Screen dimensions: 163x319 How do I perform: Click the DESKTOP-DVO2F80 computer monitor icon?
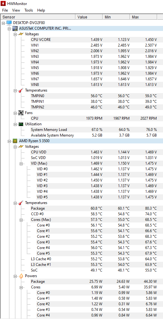coord(9,23)
